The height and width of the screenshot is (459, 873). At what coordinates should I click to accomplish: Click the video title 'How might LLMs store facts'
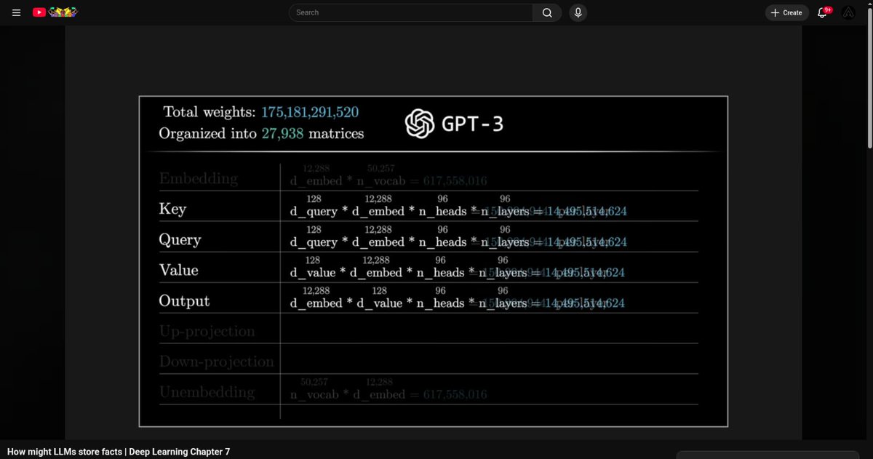(119, 452)
